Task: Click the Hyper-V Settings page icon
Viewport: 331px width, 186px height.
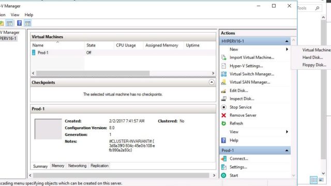Action: (224, 66)
